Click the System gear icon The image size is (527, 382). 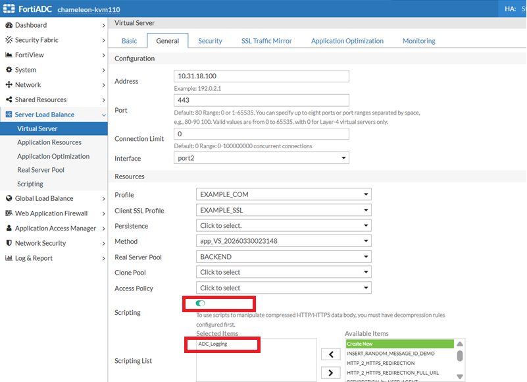pyautogui.click(x=9, y=70)
